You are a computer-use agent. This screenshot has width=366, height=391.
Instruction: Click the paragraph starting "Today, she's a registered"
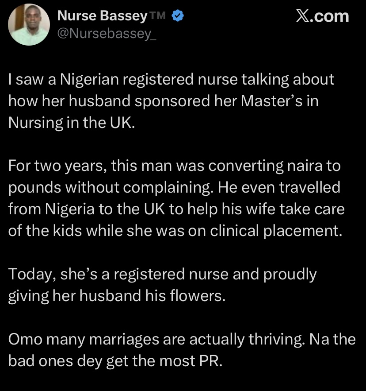pyautogui.click(x=162, y=285)
